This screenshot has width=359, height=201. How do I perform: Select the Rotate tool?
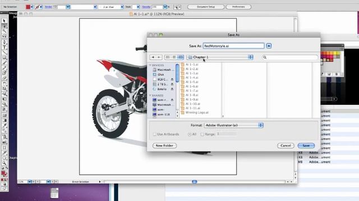tap(4, 84)
